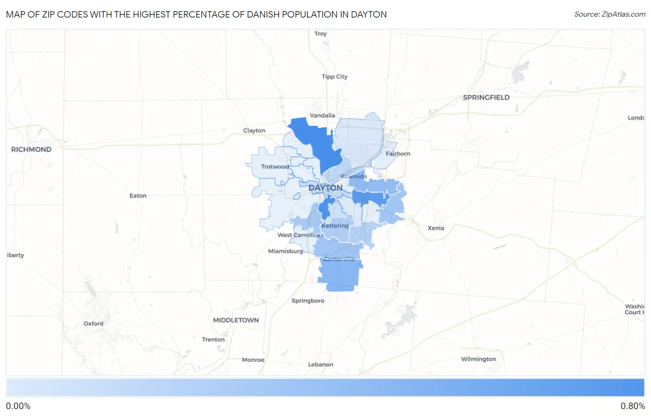Select the Fairborn map label
The width and height of the screenshot is (651, 416).
click(398, 154)
